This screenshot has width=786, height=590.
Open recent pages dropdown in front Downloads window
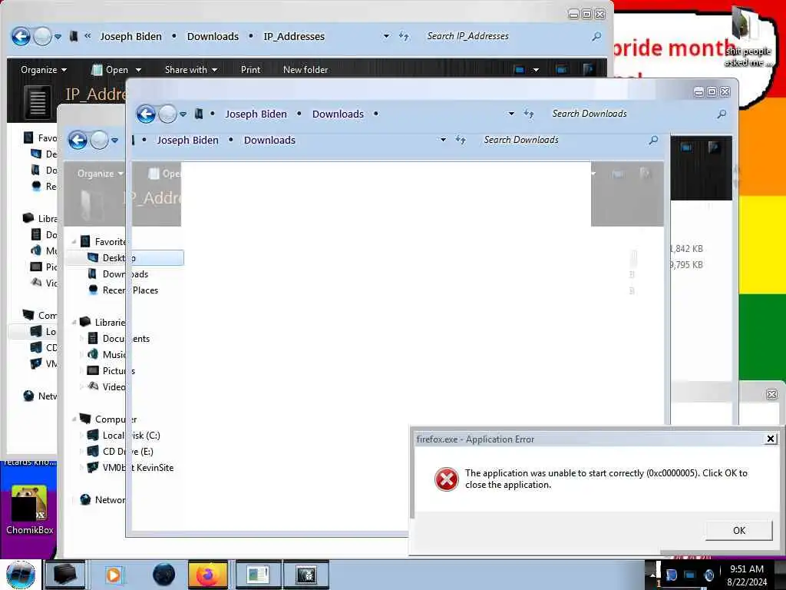click(183, 114)
